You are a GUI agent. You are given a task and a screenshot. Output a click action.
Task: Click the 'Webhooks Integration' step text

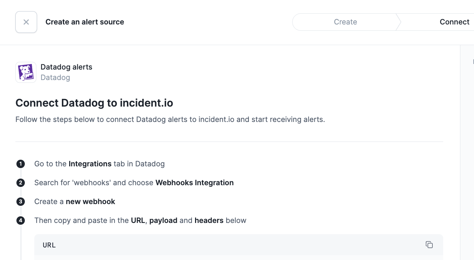click(195, 182)
